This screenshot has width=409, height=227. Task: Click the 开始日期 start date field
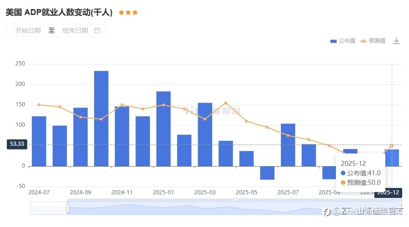click(x=28, y=30)
